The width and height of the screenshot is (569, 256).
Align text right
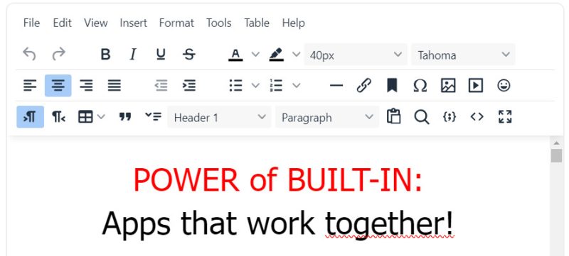[86, 85]
